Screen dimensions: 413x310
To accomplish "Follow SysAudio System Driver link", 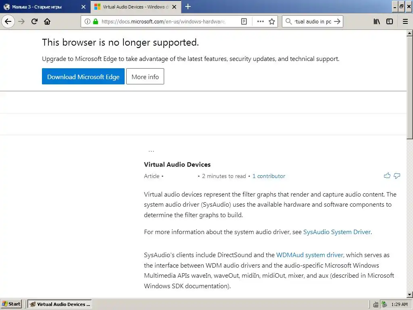I will 337,232.
